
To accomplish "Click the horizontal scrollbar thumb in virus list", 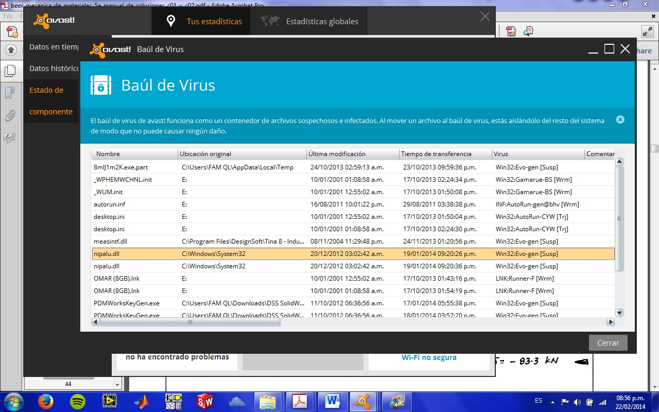I will click(x=190, y=322).
